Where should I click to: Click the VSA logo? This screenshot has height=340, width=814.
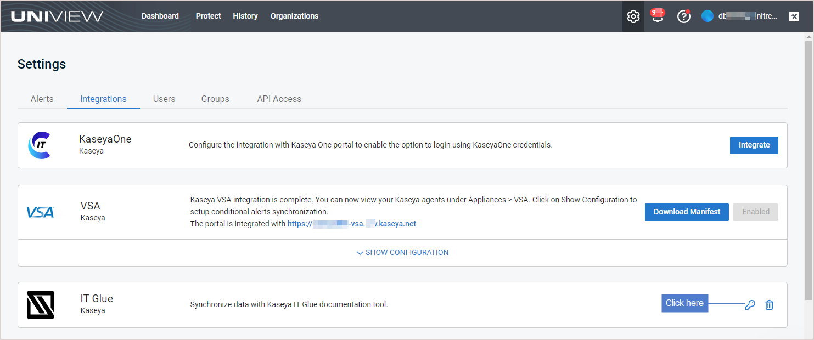coord(41,212)
